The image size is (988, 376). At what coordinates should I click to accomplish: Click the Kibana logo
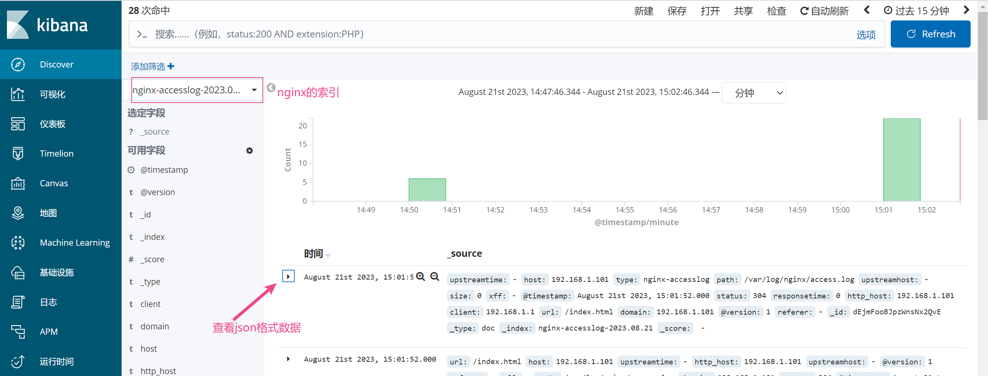(x=47, y=25)
